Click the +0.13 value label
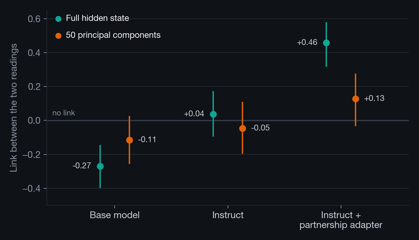 pos(374,98)
